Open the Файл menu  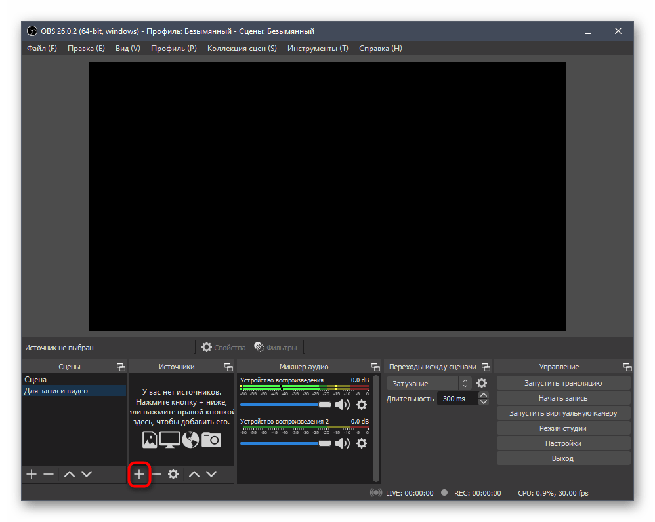pyautogui.click(x=42, y=49)
